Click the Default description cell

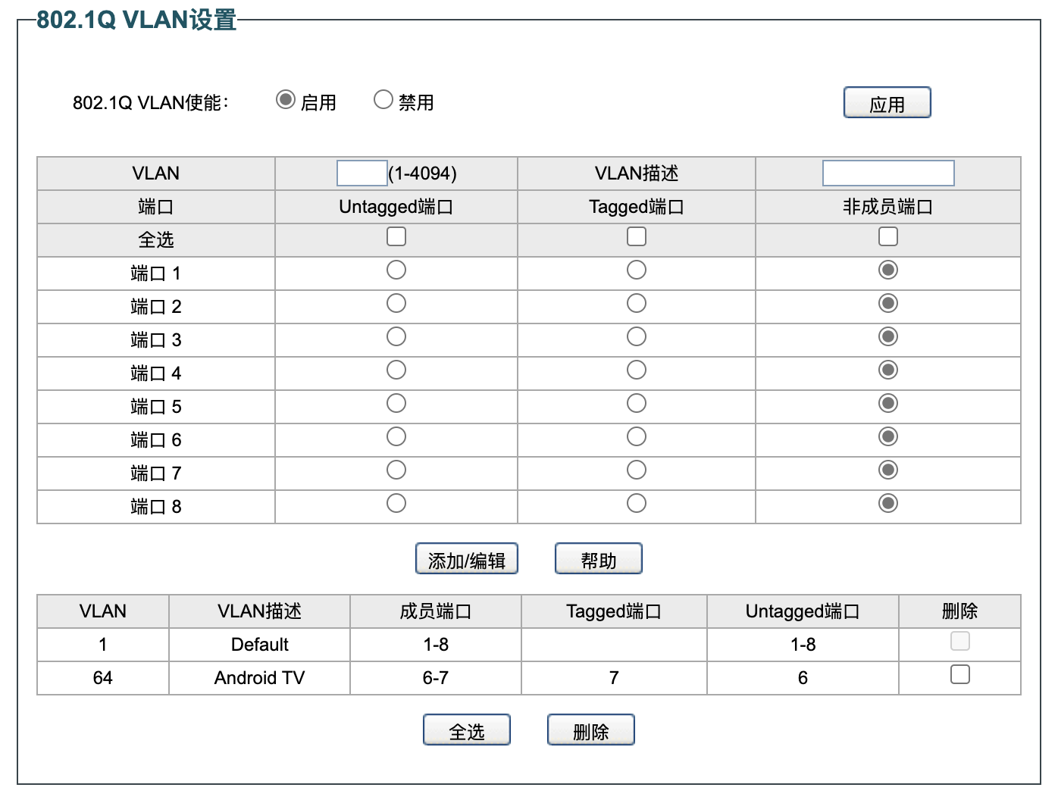point(259,645)
